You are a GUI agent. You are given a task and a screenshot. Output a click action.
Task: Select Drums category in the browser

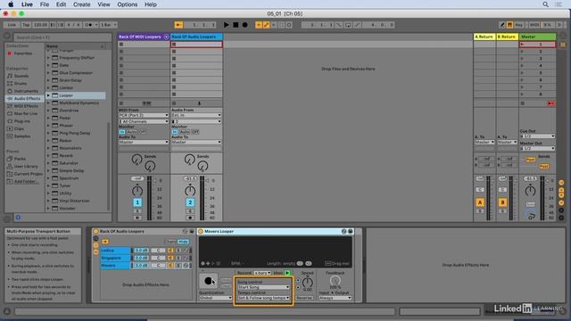click(20, 83)
